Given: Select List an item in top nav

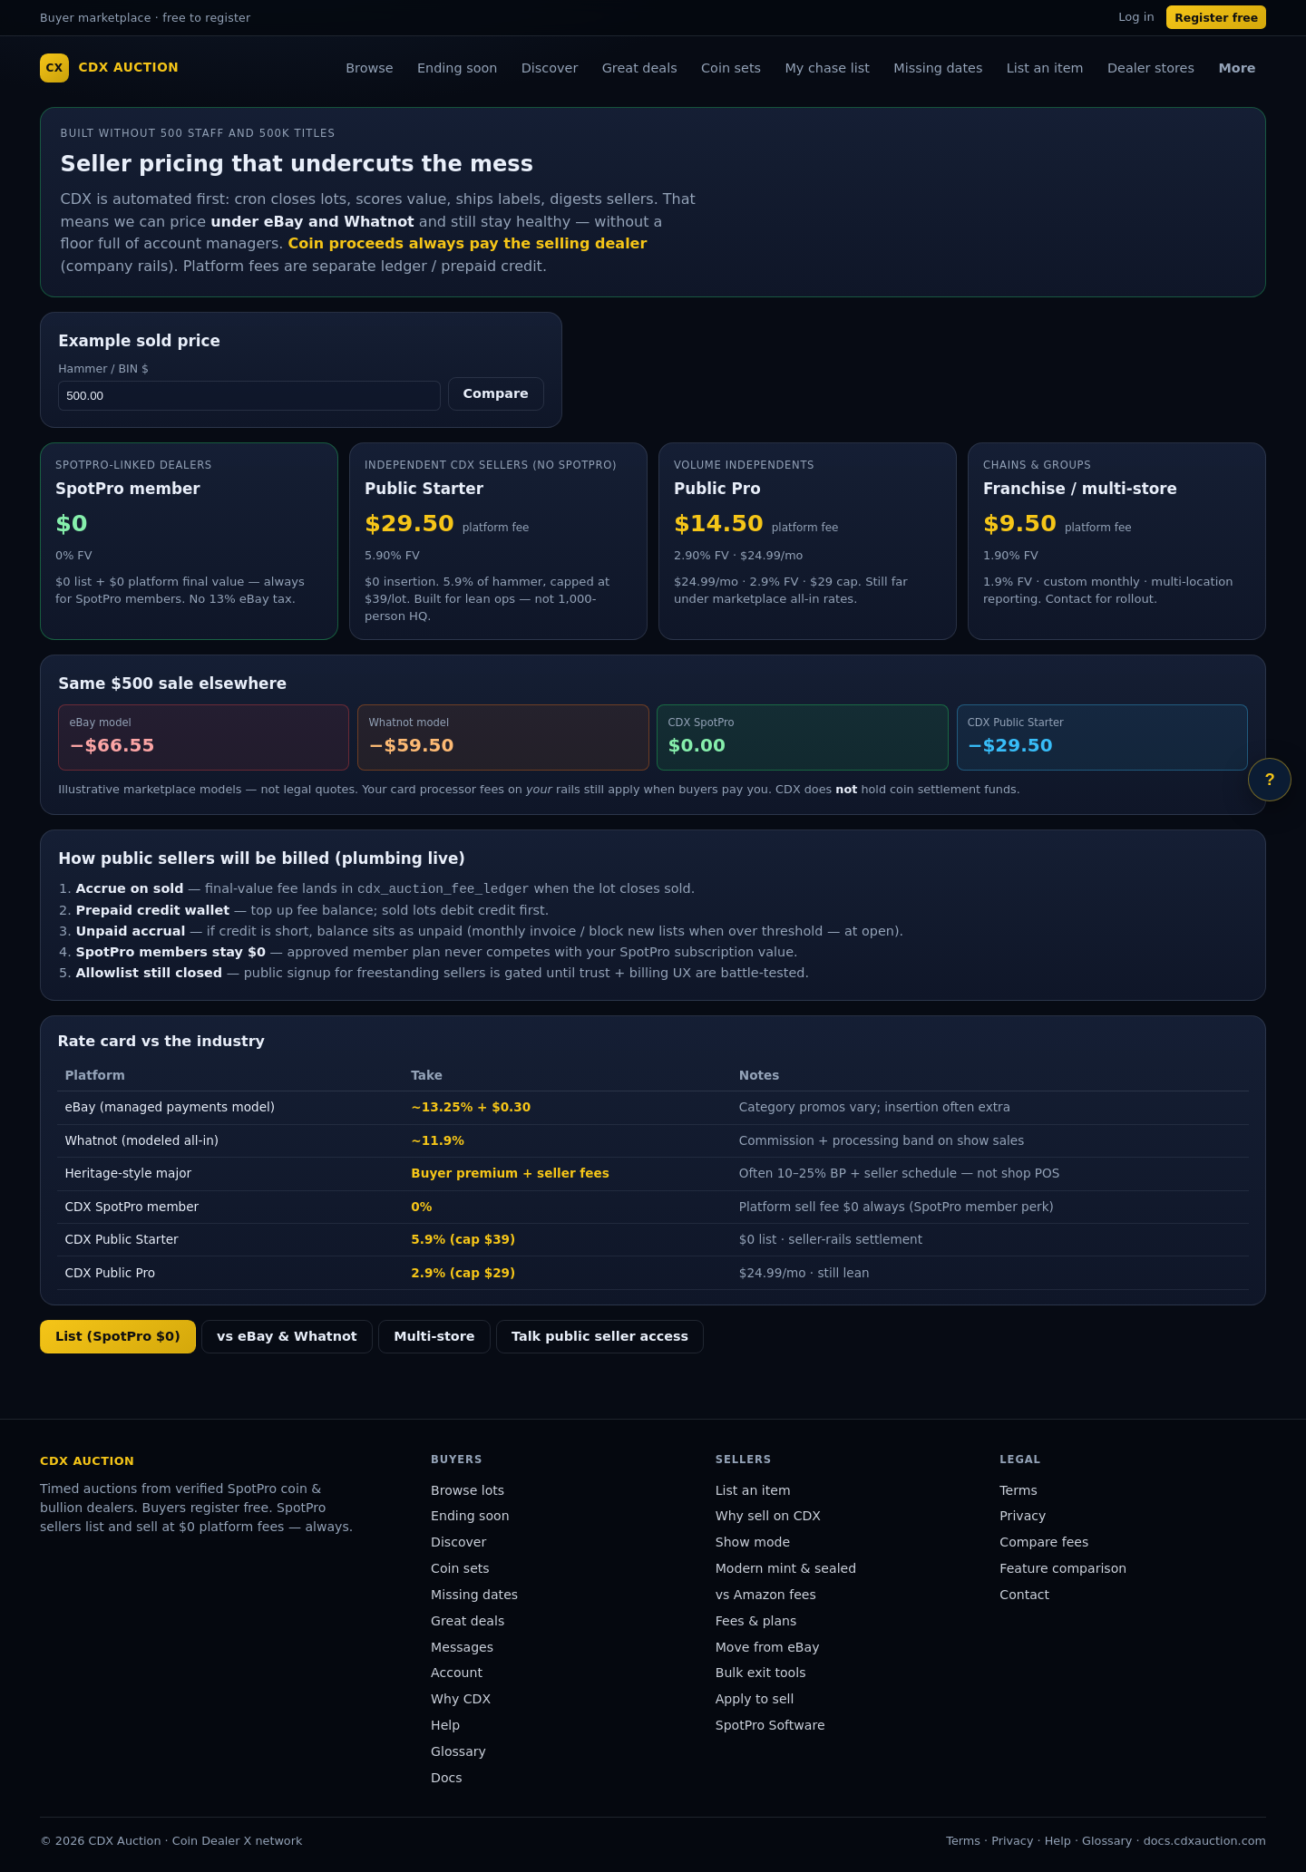Looking at the screenshot, I should point(1045,68).
